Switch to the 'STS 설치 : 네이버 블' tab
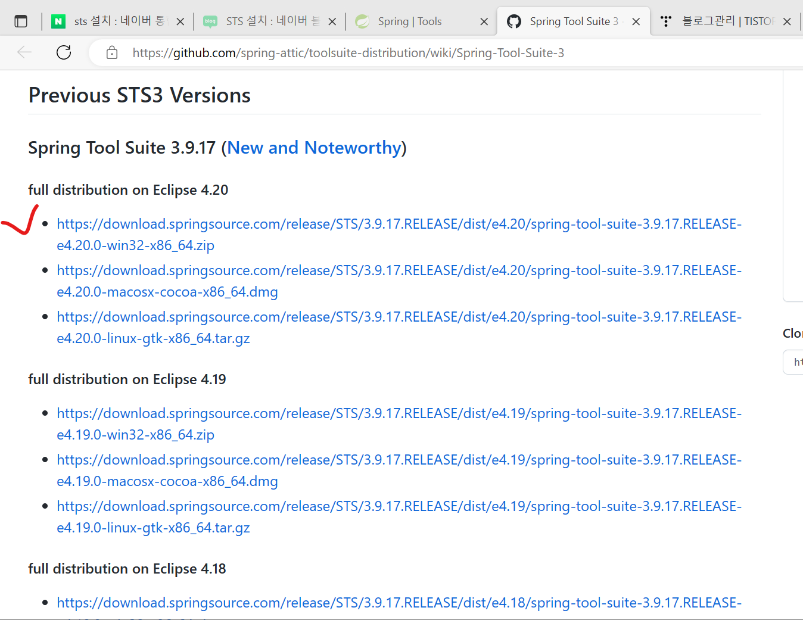Screen dimensions: 803x620 [269, 21]
